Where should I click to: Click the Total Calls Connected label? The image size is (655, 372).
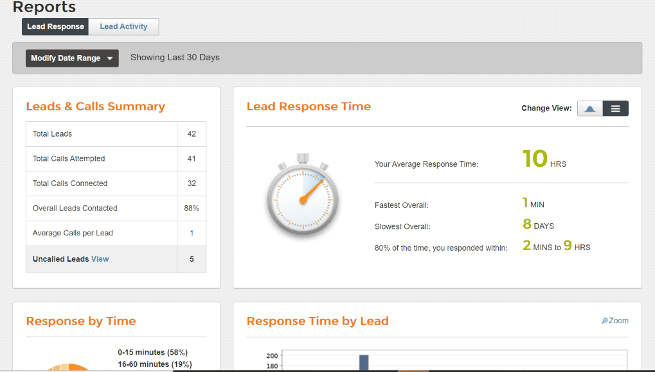(x=70, y=183)
